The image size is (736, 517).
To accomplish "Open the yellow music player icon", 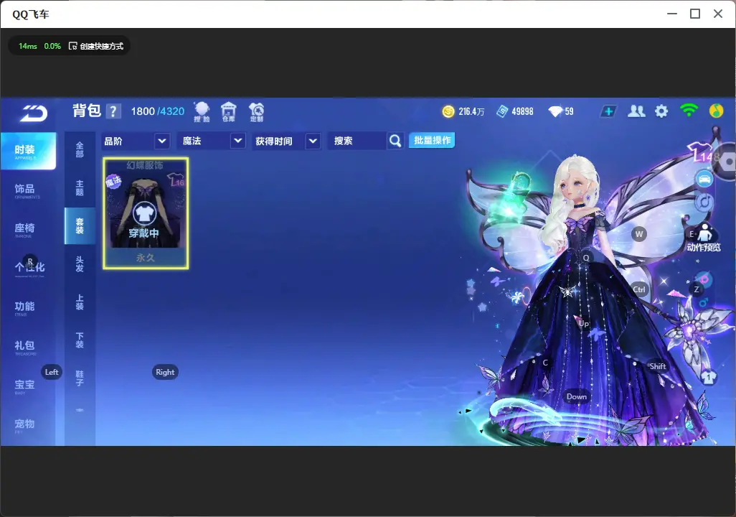I will pyautogui.click(x=716, y=111).
